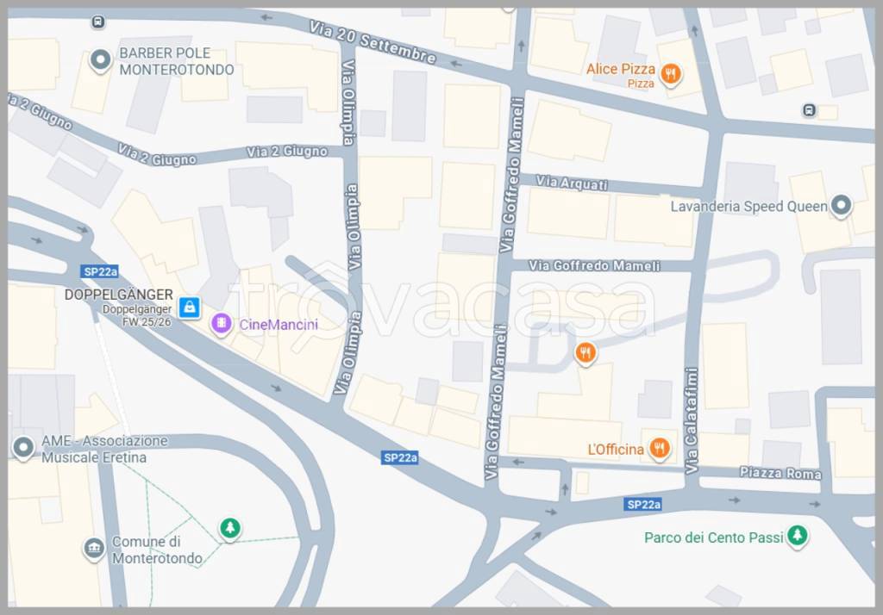The width and height of the screenshot is (883, 615).
Task: Click the bus stop icon near Via 20 Settembre
Action: (98, 22)
